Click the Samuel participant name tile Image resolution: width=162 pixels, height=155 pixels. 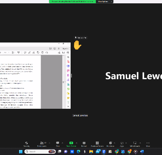coord(134,76)
